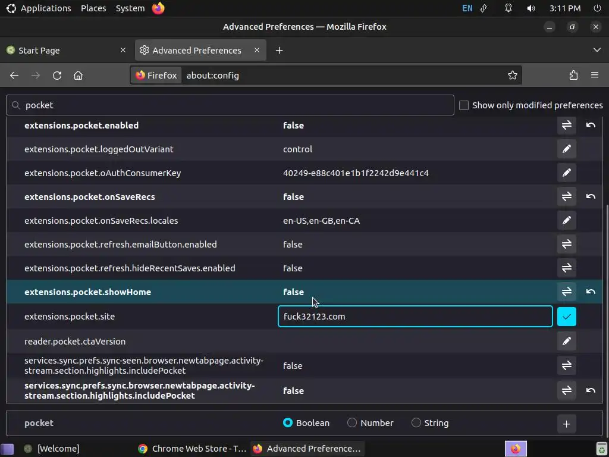
Task: Switch to the Start Page tab
Action: tap(66, 50)
